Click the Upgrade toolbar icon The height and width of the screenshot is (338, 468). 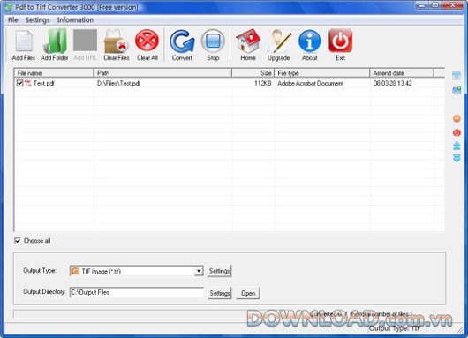[x=278, y=41]
